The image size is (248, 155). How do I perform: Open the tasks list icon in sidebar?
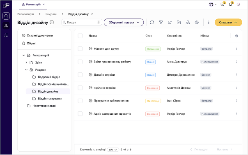click(x=6, y=35)
